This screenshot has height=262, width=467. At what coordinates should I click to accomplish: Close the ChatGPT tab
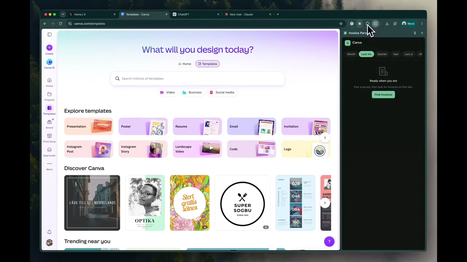[x=218, y=14]
